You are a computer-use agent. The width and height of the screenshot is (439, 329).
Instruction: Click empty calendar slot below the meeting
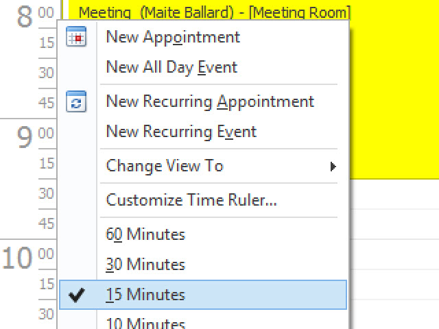tap(394, 224)
